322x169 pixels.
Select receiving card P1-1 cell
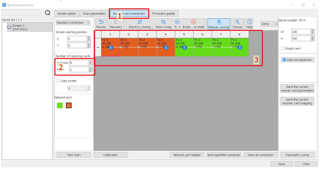click(x=240, y=47)
